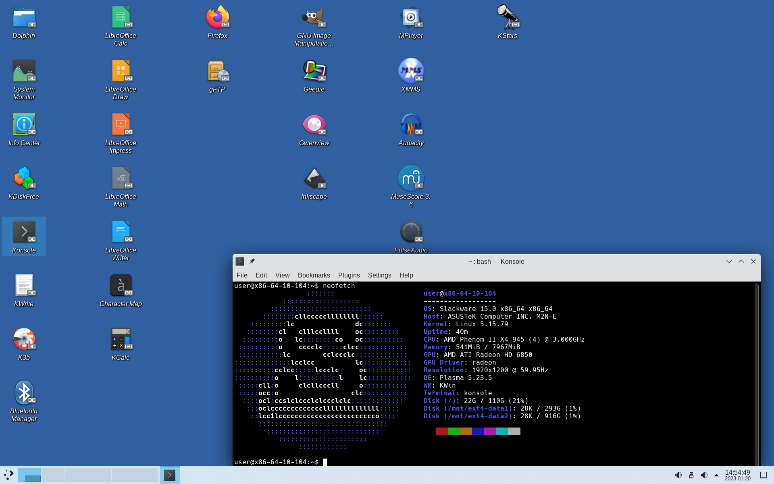The image size is (774, 484).
Task: Open the Settings menu in Konsole
Action: pyautogui.click(x=379, y=275)
